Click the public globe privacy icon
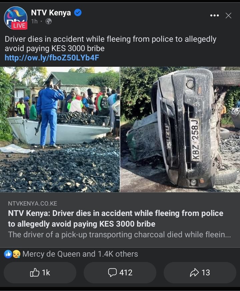Screen dimensions: 240x291 (49, 22)
